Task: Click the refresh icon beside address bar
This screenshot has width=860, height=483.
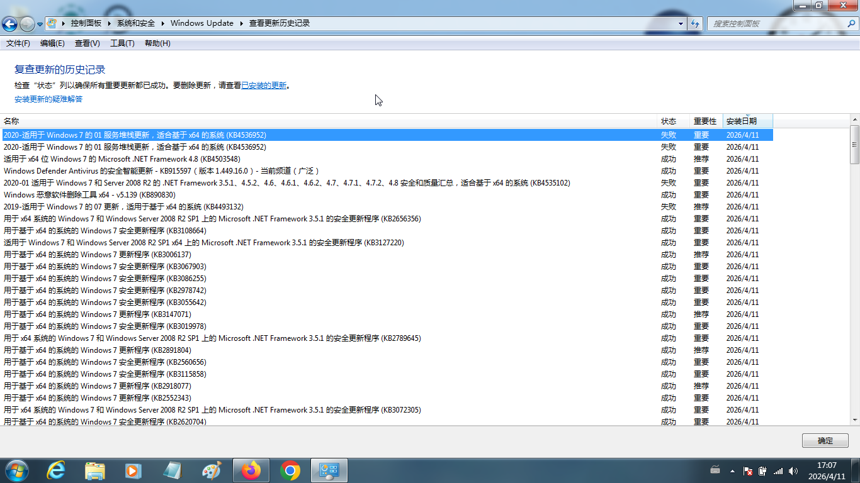Action: (695, 23)
